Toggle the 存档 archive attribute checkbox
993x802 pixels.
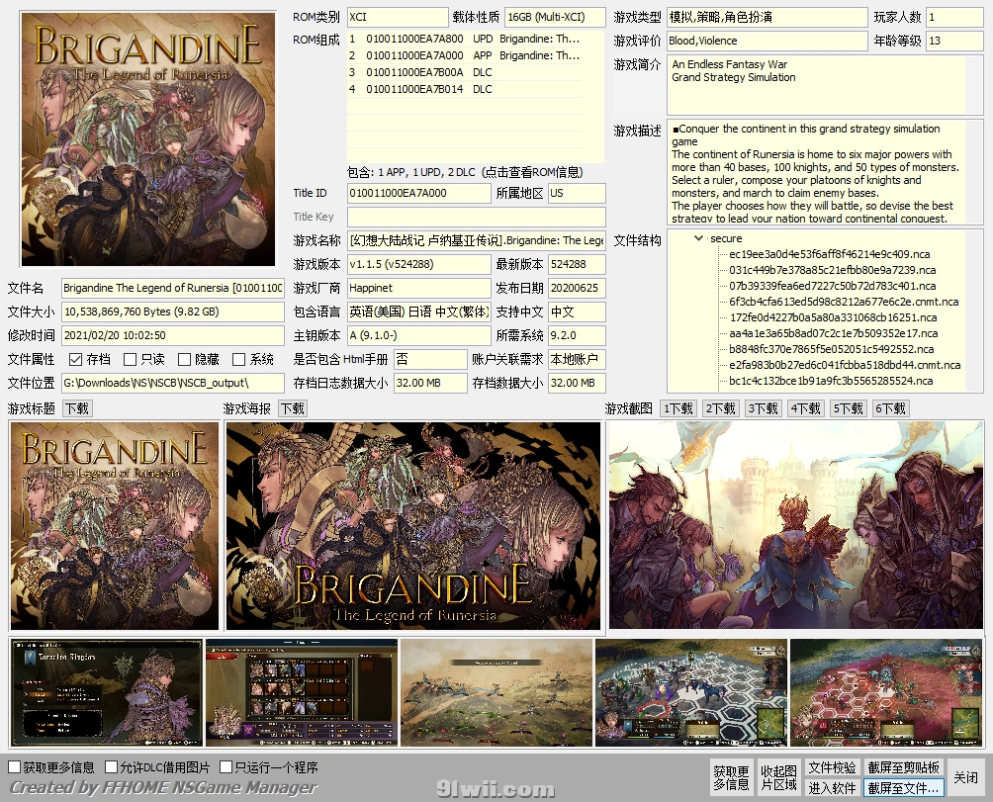(x=75, y=360)
